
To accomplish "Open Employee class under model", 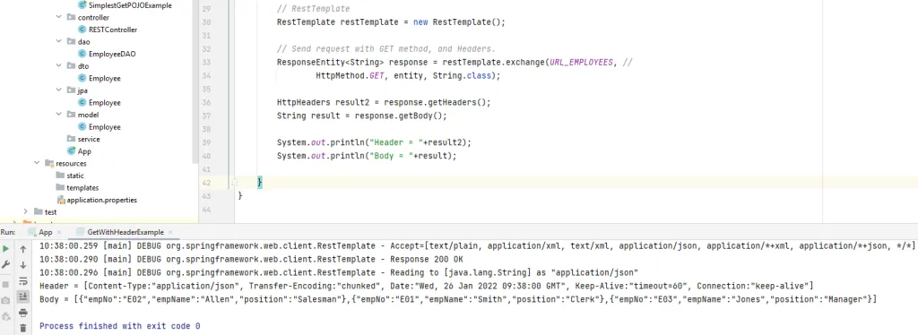I will coord(105,127).
